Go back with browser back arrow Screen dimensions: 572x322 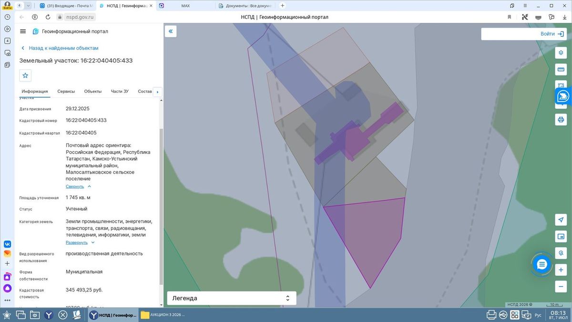(22, 17)
